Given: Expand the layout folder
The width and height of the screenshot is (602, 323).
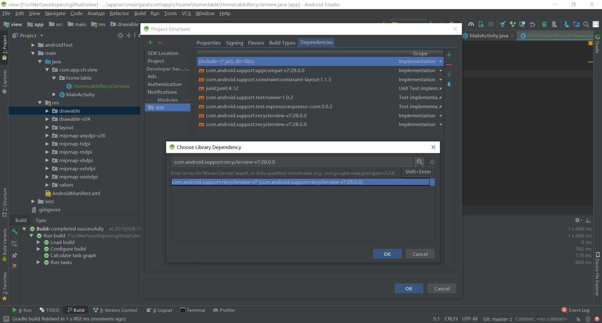Looking at the screenshot, I should tap(47, 127).
